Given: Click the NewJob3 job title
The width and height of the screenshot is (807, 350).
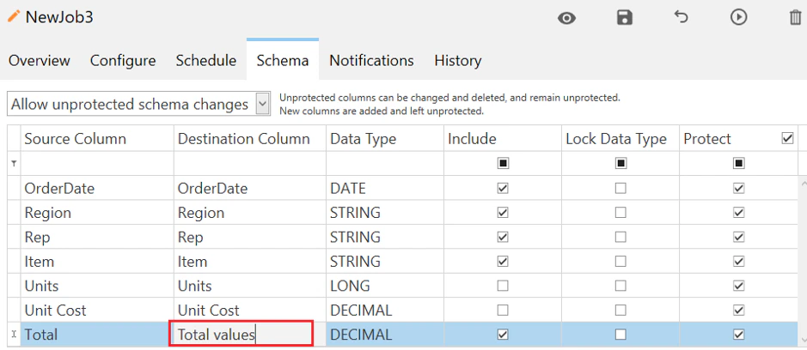Looking at the screenshot, I should (x=59, y=17).
